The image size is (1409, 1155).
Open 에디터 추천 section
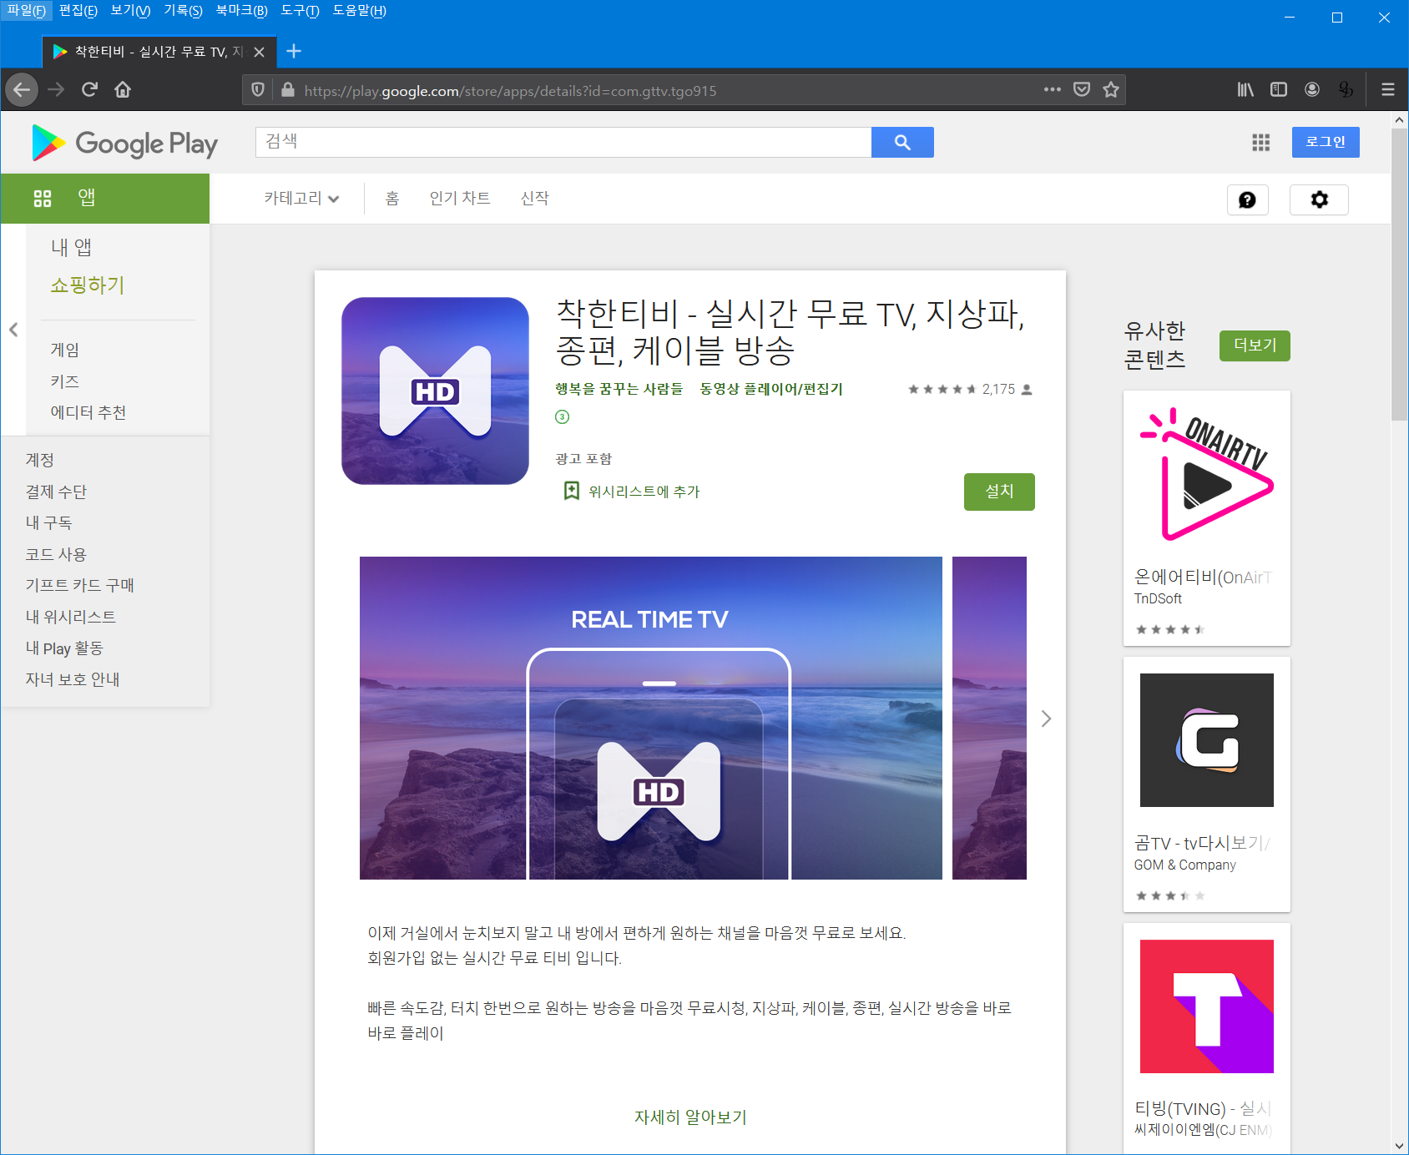click(x=88, y=412)
